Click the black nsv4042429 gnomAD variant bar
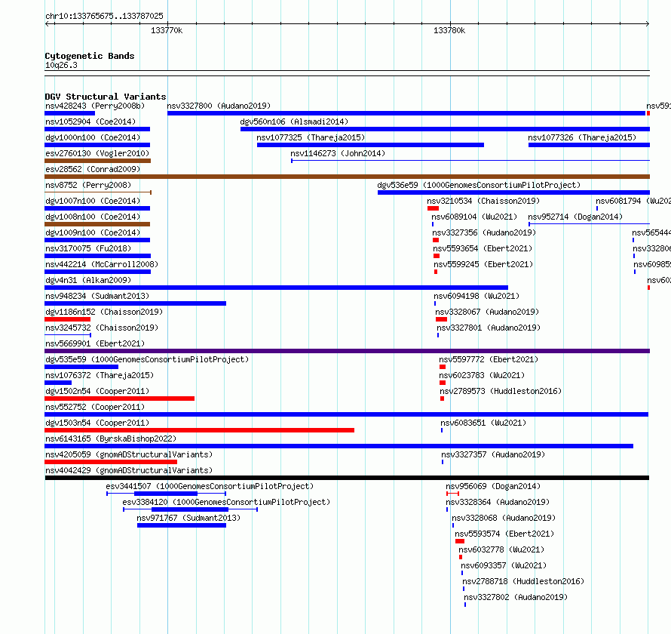The height and width of the screenshot is (634, 671). 347,478
